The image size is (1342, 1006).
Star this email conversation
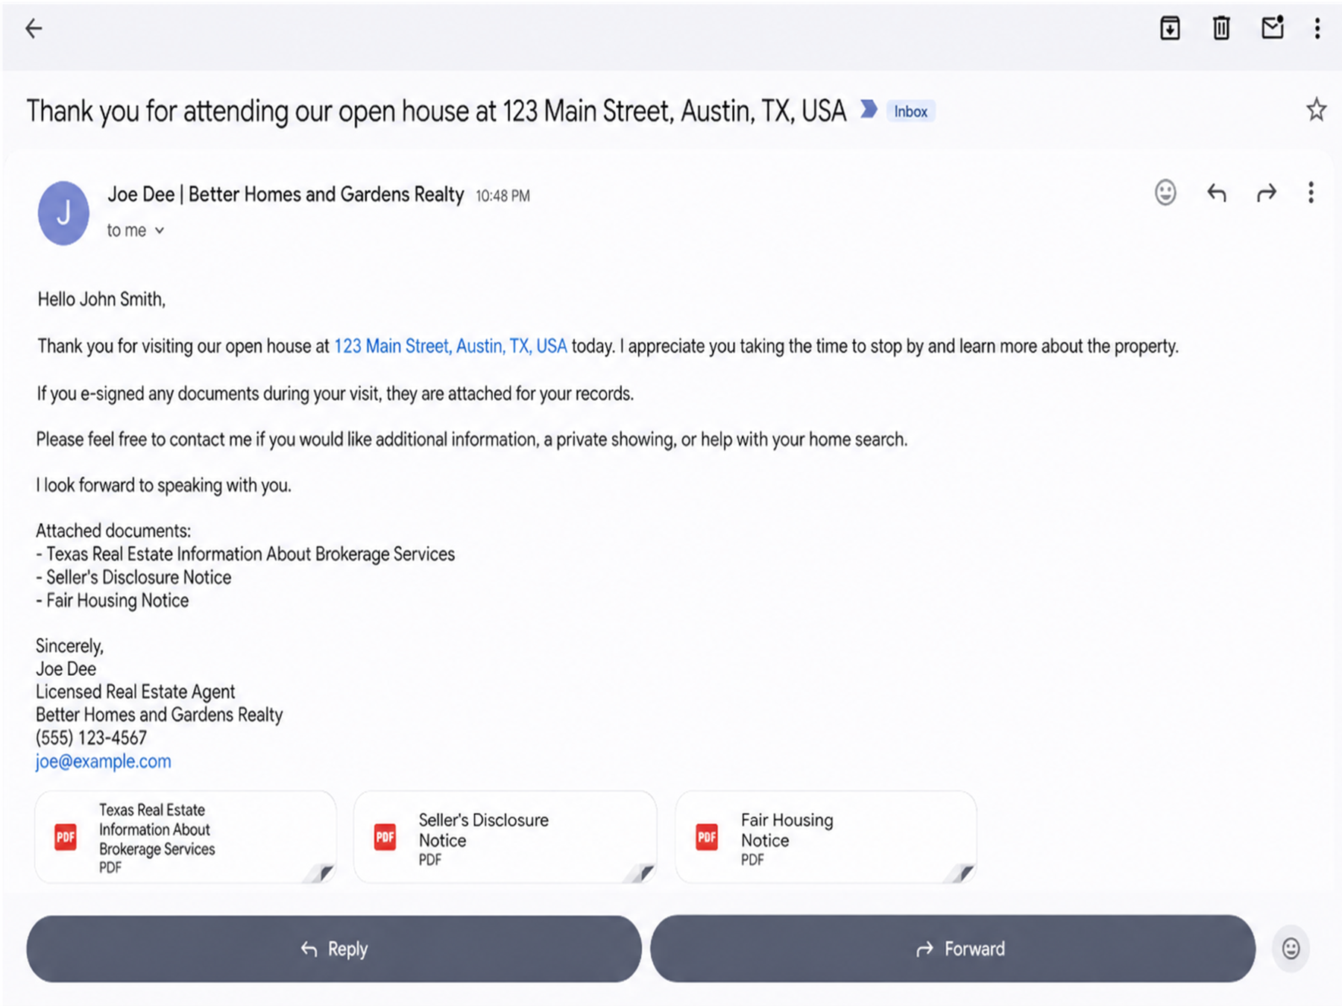point(1316,110)
